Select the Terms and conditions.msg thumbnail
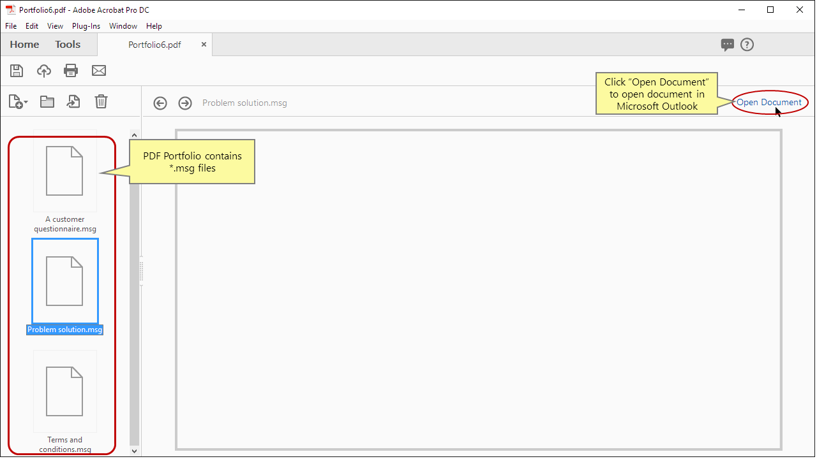817x459 pixels. click(x=64, y=391)
